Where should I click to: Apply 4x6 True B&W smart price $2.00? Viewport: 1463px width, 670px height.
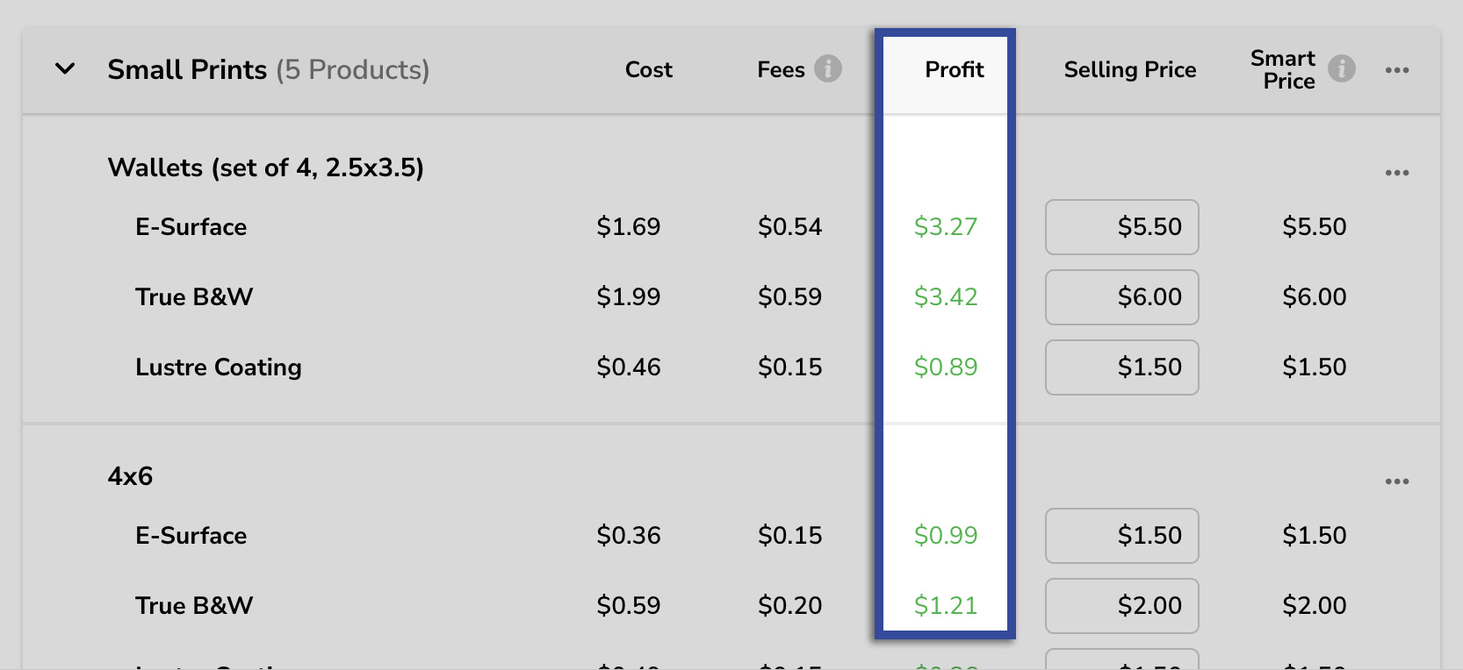pos(1314,606)
